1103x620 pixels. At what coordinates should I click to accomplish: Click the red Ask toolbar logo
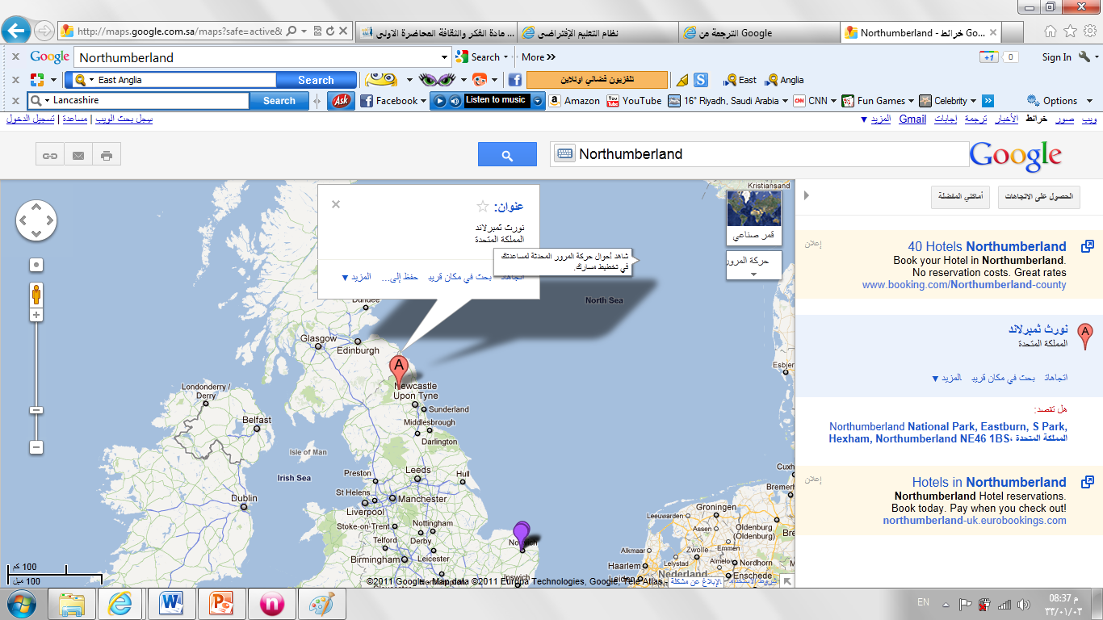pos(342,101)
